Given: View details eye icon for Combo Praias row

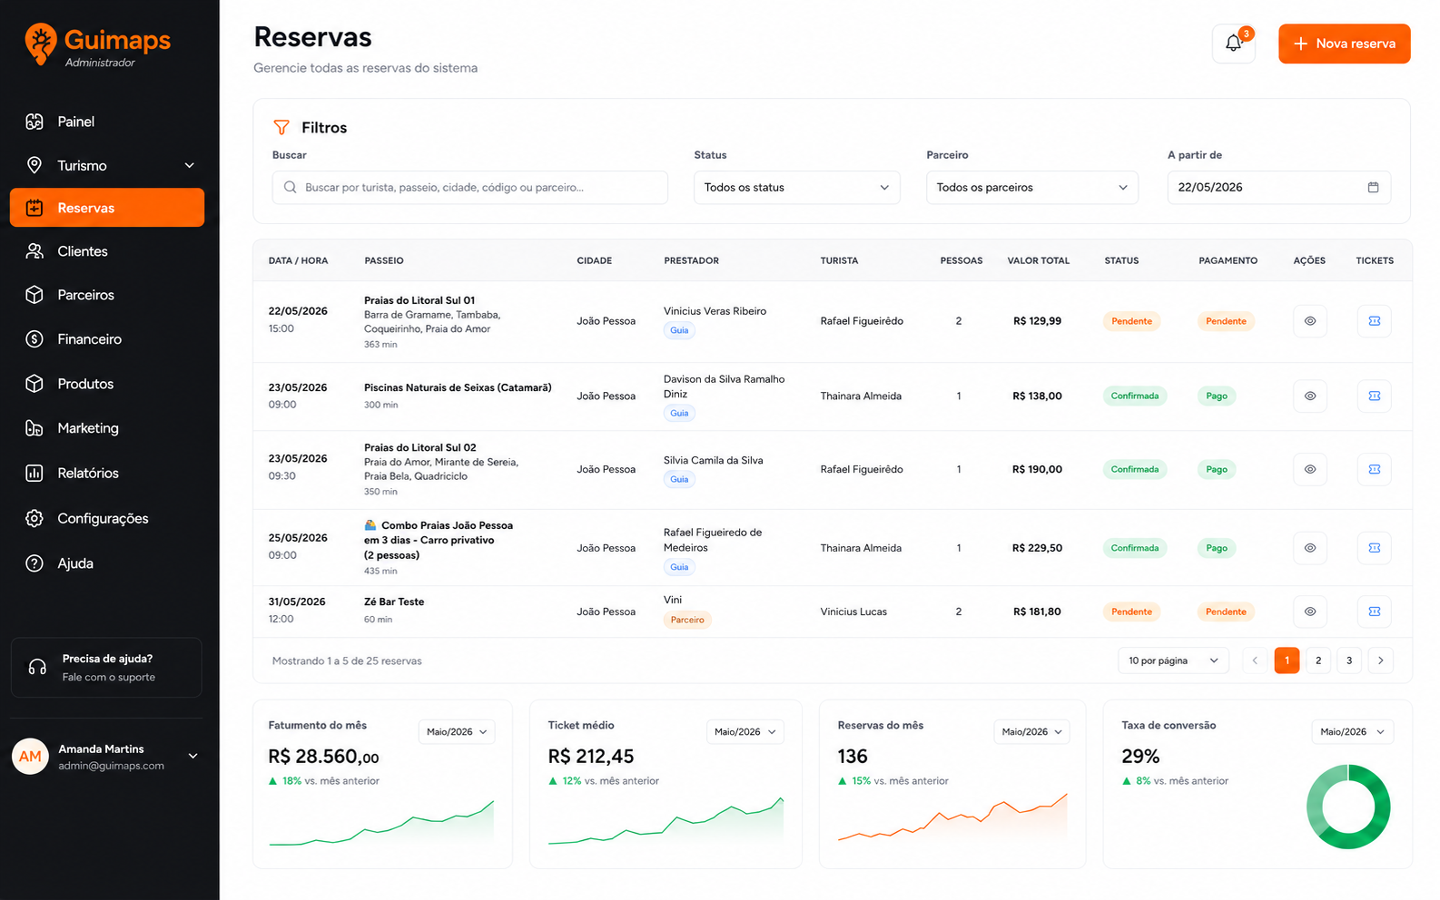Looking at the screenshot, I should (x=1310, y=548).
